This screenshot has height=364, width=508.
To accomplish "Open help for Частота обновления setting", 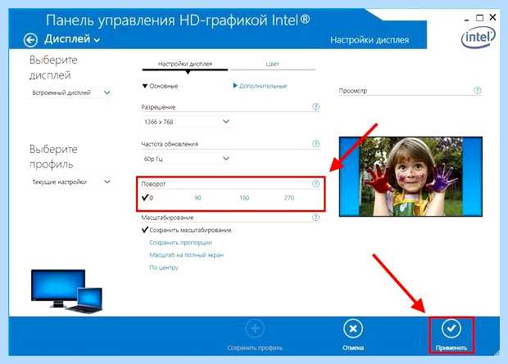I will point(315,144).
